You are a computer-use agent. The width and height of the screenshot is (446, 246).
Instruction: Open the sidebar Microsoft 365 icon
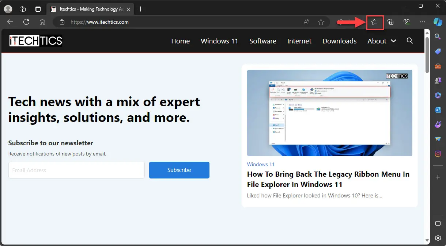click(438, 95)
